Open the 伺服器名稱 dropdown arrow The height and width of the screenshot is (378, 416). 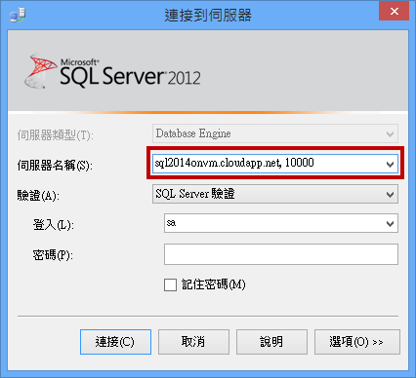(390, 164)
